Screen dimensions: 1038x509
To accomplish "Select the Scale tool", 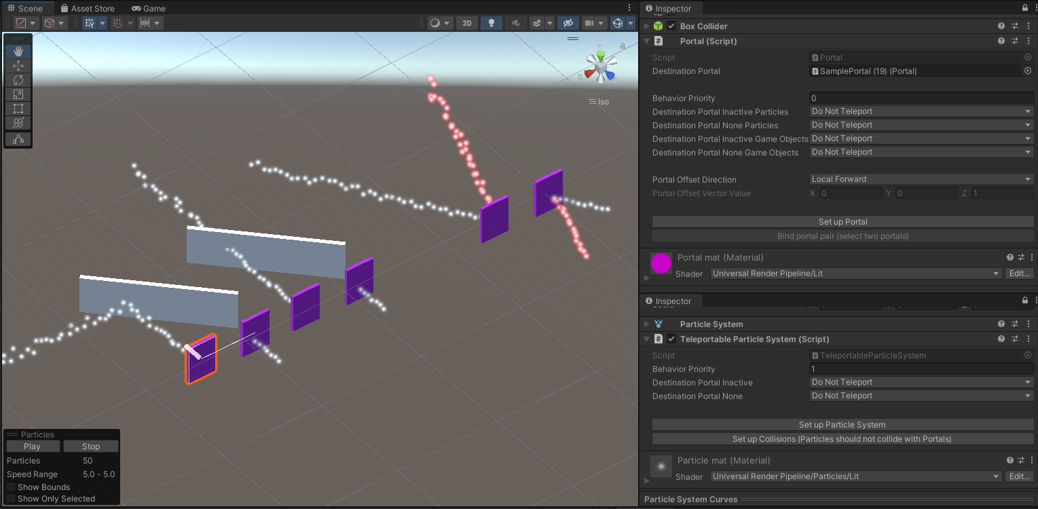I will (x=18, y=94).
